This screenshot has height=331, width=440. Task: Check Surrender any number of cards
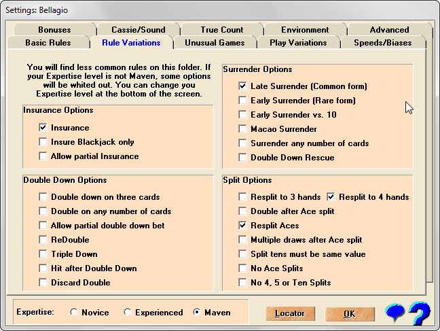tap(242, 143)
